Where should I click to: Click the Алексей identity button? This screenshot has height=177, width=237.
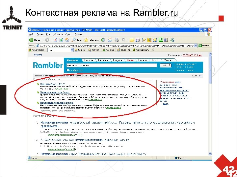click(x=108, y=50)
